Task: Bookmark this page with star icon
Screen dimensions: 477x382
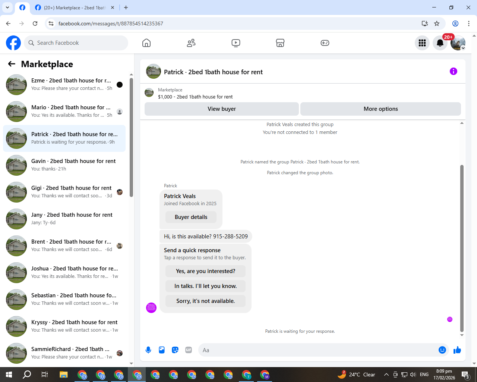Action: click(x=437, y=24)
